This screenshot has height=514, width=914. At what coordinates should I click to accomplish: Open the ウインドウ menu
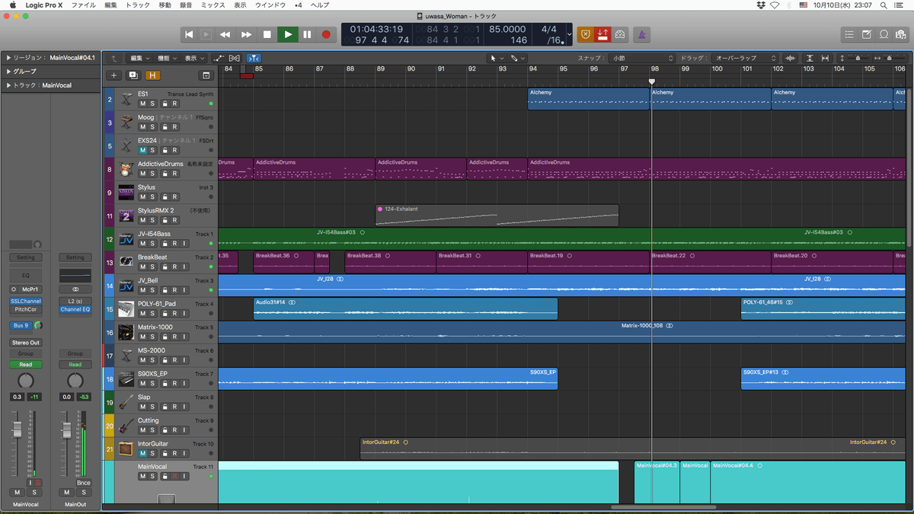(x=270, y=5)
